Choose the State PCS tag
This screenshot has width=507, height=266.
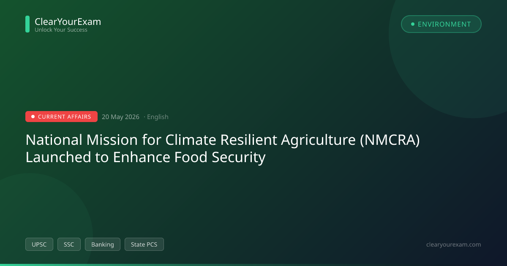pos(144,244)
